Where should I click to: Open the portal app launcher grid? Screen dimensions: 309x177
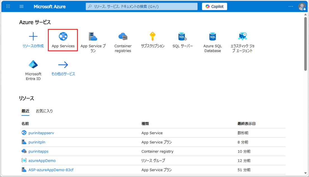(x=8, y=6)
